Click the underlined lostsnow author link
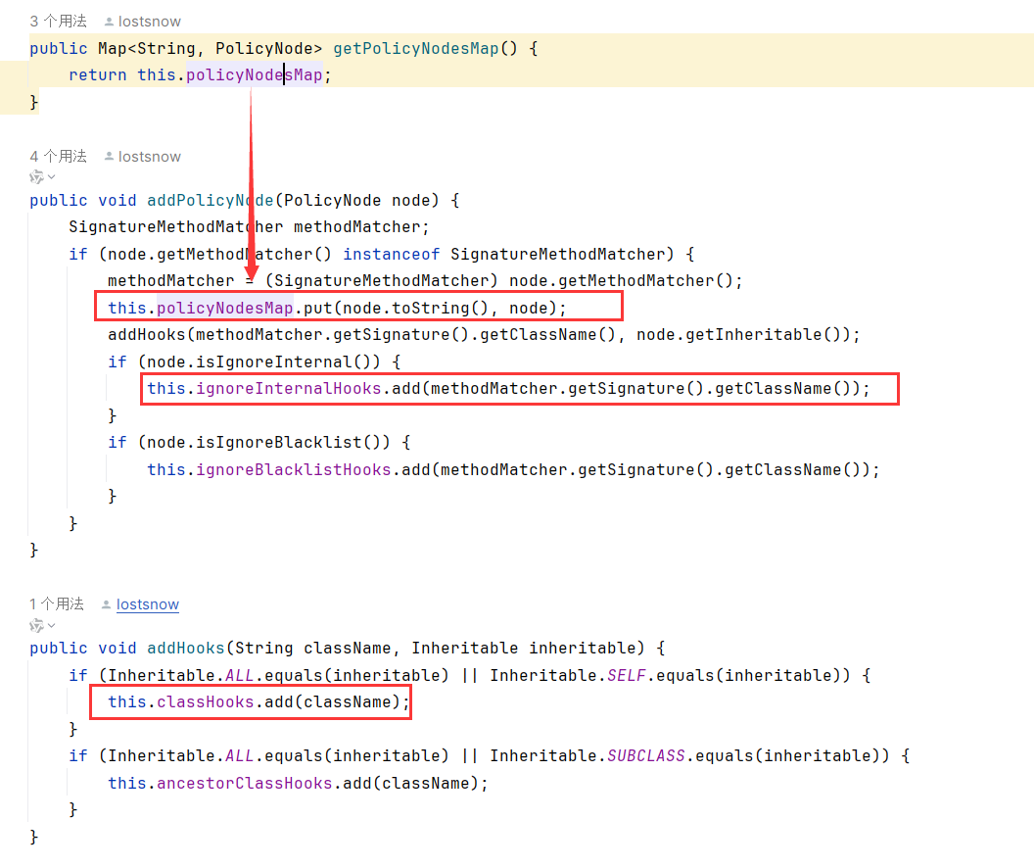Screen dimensions: 1034x868 click(x=148, y=604)
